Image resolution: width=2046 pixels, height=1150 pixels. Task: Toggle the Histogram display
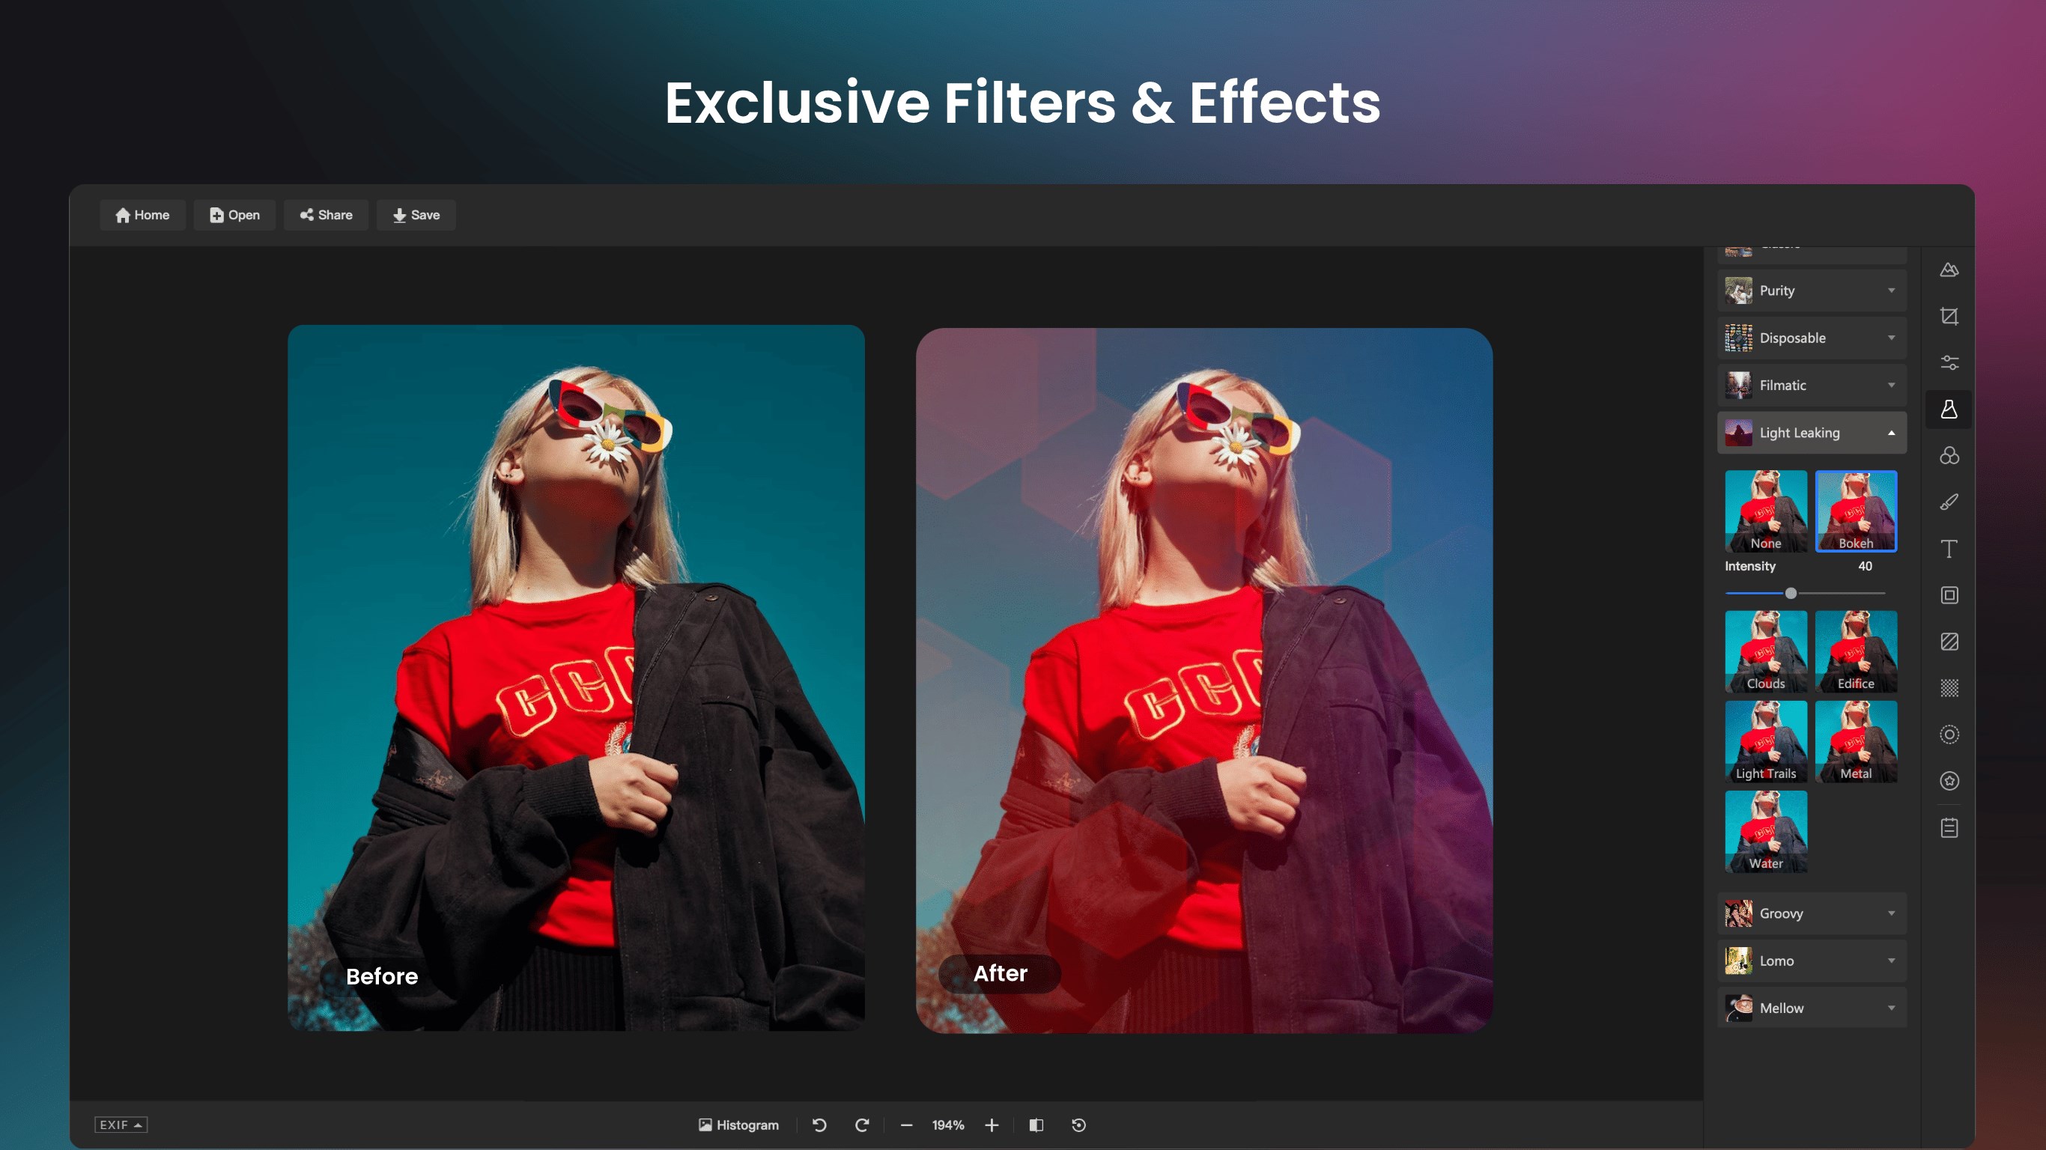738,1125
